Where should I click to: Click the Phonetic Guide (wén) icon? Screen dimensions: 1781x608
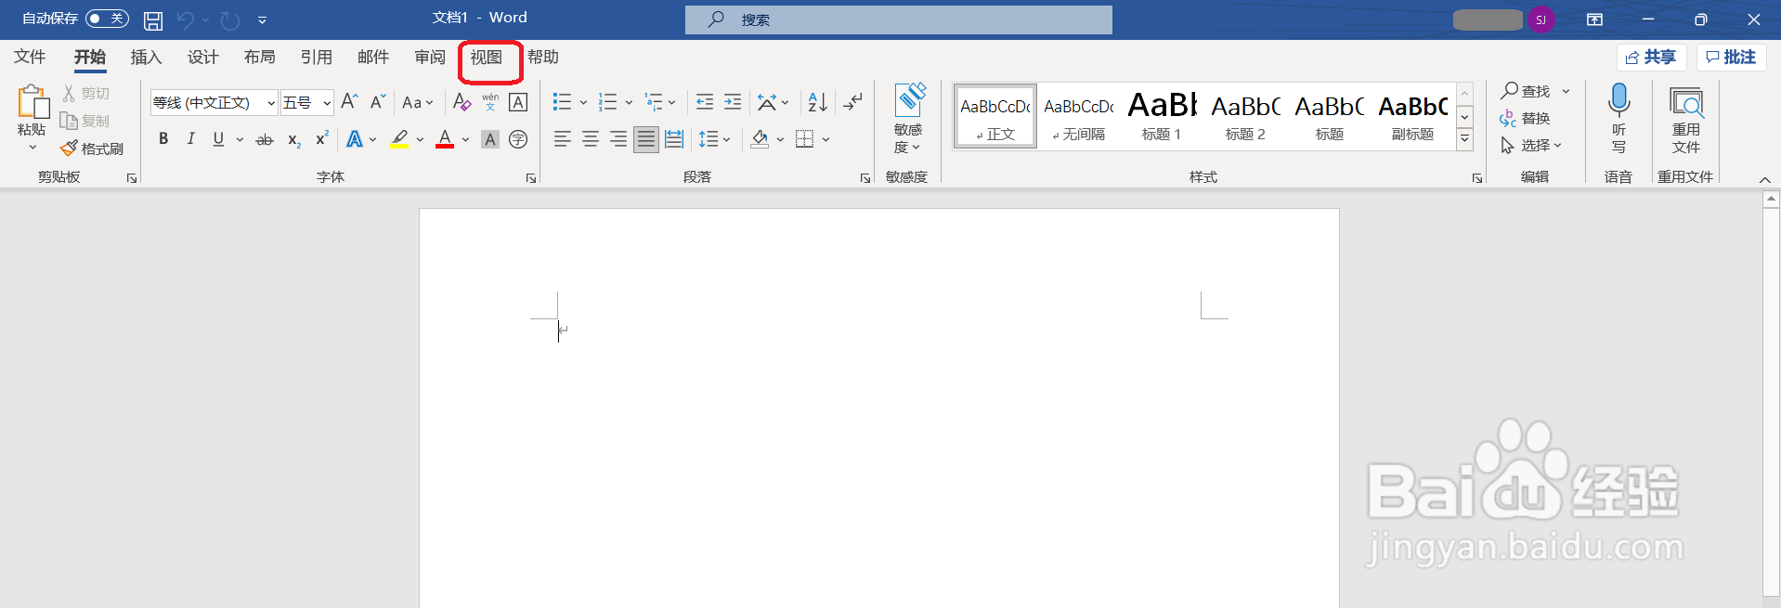[x=490, y=101]
